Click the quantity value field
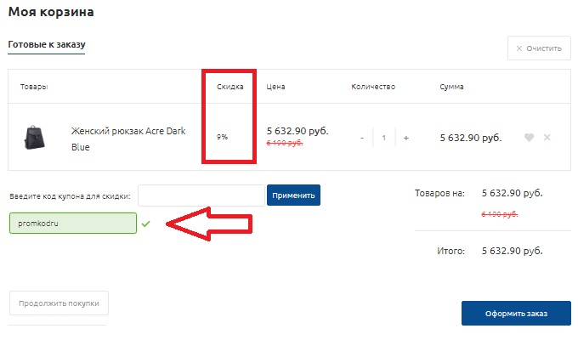This screenshot has height=340, width=578. [x=383, y=138]
